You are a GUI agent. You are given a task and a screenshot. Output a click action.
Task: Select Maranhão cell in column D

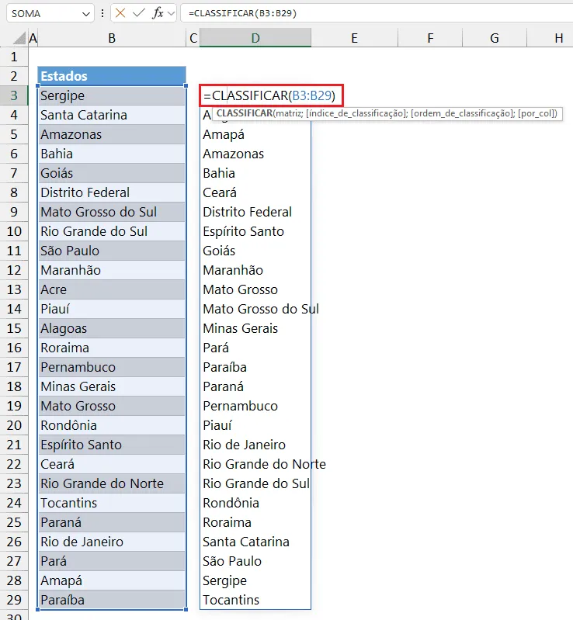pyautogui.click(x=255, y=270)
